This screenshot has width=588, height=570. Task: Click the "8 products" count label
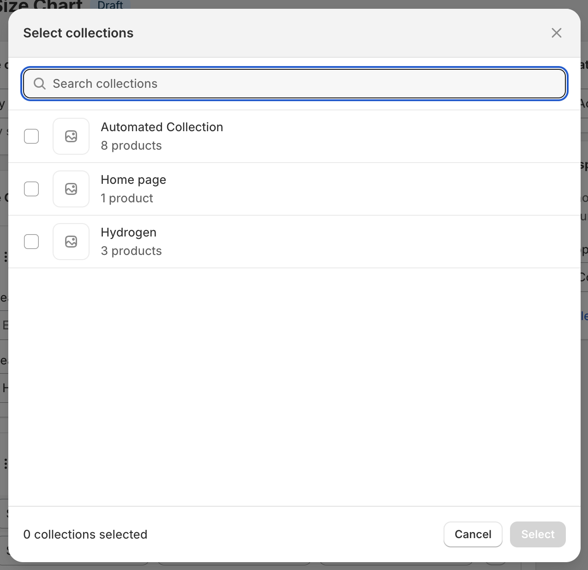point(131,146)
